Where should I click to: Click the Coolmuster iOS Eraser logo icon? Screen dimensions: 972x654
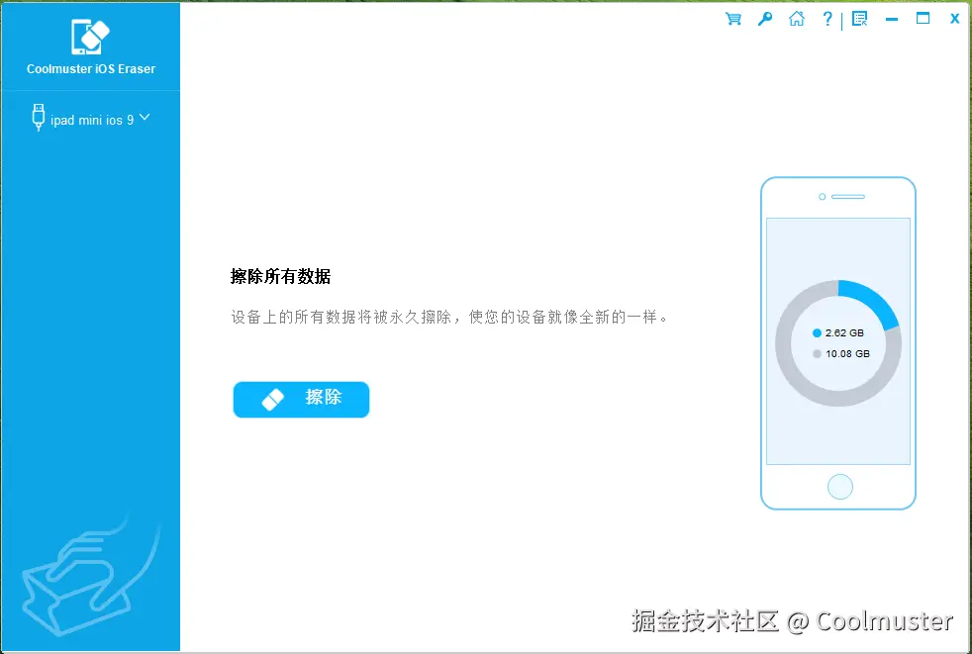click(x=90, y=38)
